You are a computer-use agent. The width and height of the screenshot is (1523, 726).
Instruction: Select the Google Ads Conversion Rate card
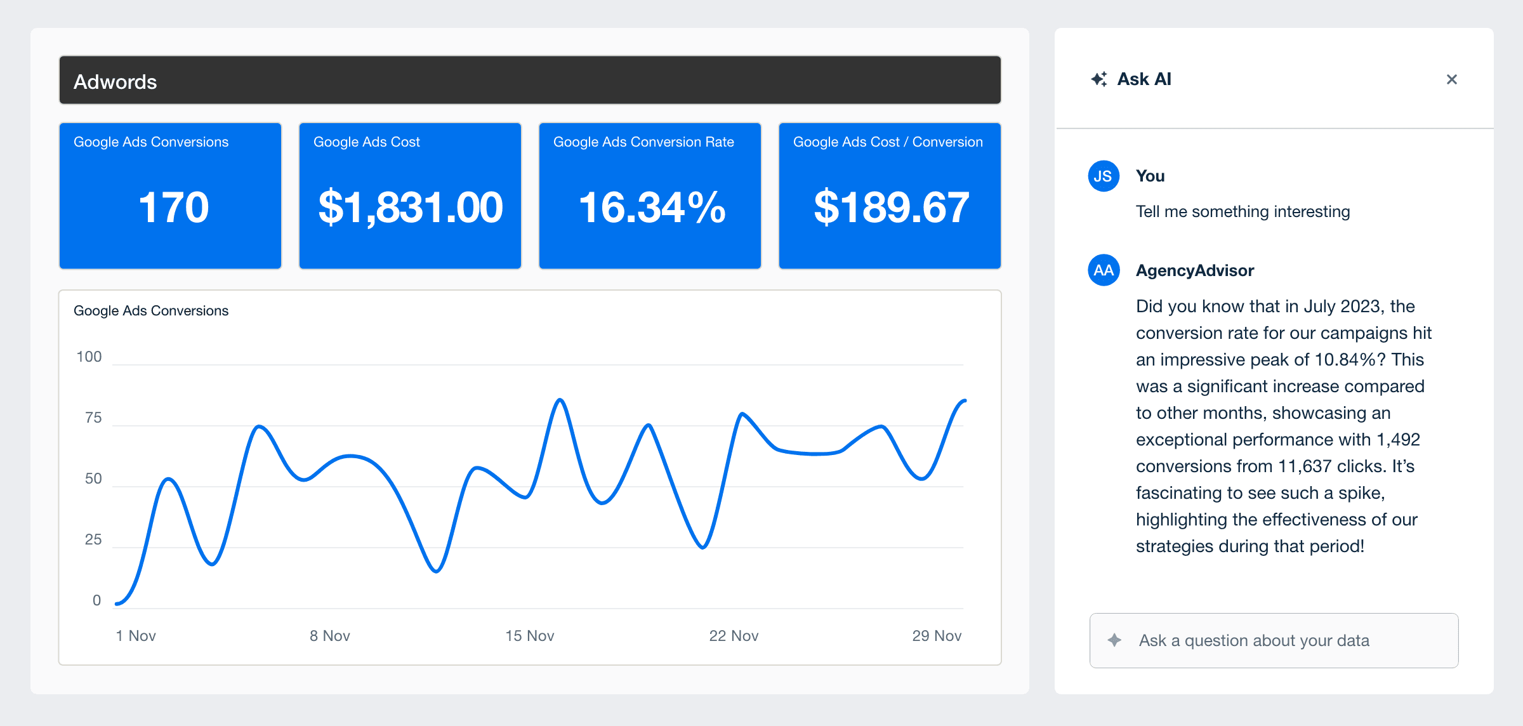[x=649, y=196]
